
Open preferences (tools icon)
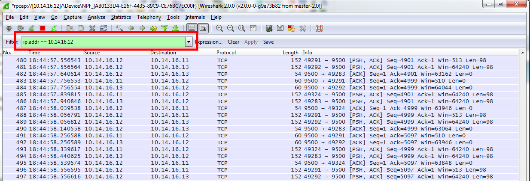[303, 28]
